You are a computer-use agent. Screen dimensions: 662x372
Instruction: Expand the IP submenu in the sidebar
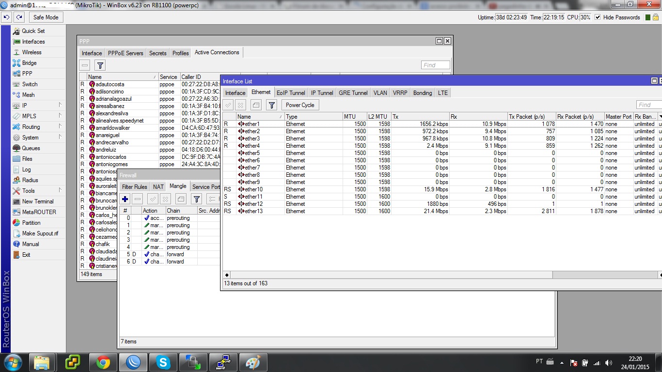24,106
